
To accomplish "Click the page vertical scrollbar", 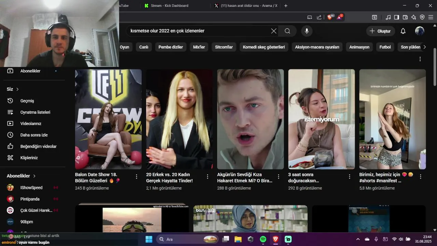I will (435, 67).
